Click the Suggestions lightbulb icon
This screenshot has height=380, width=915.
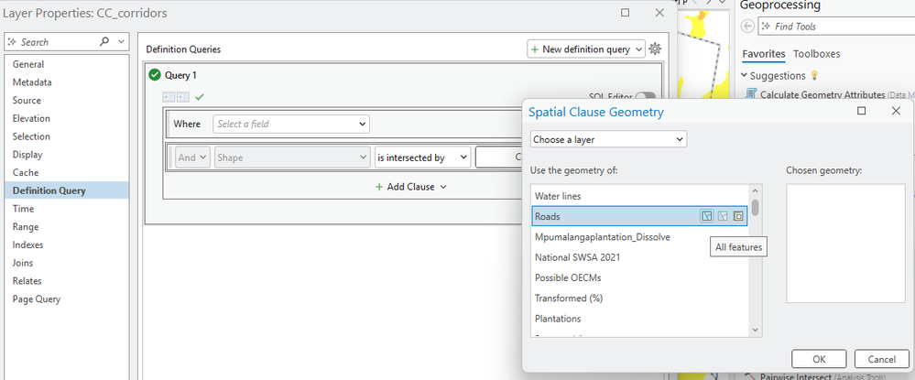click(x=814, y=76)
